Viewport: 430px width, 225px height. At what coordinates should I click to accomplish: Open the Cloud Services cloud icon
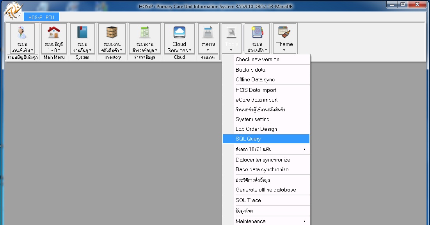pyautogui.click(x=179, y=32)
